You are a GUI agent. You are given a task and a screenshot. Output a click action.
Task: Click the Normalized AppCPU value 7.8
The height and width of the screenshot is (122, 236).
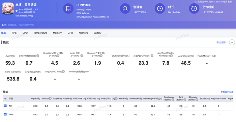point(166,63)
